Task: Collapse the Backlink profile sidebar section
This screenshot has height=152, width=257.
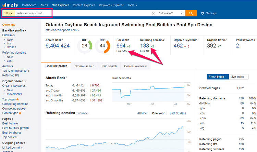Action: click(14, 30)
